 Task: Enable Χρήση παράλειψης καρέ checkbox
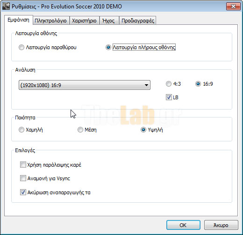tap(23, 165)
